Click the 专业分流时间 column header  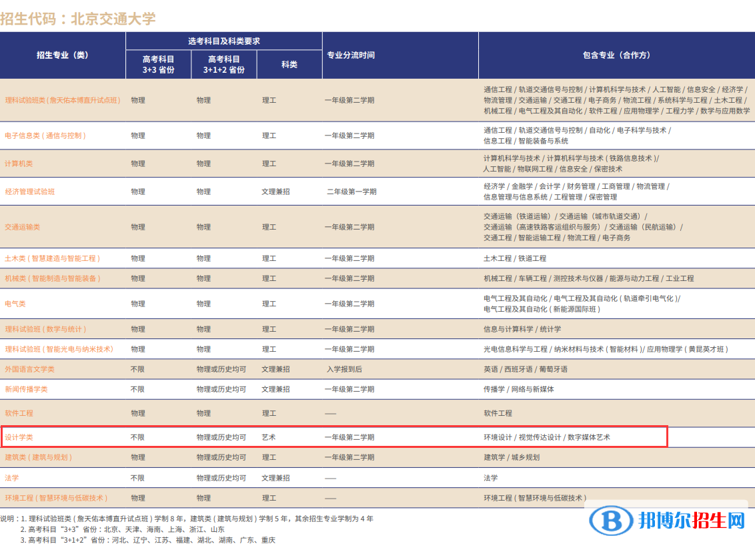pyautogui.click(x=351, y=55)
